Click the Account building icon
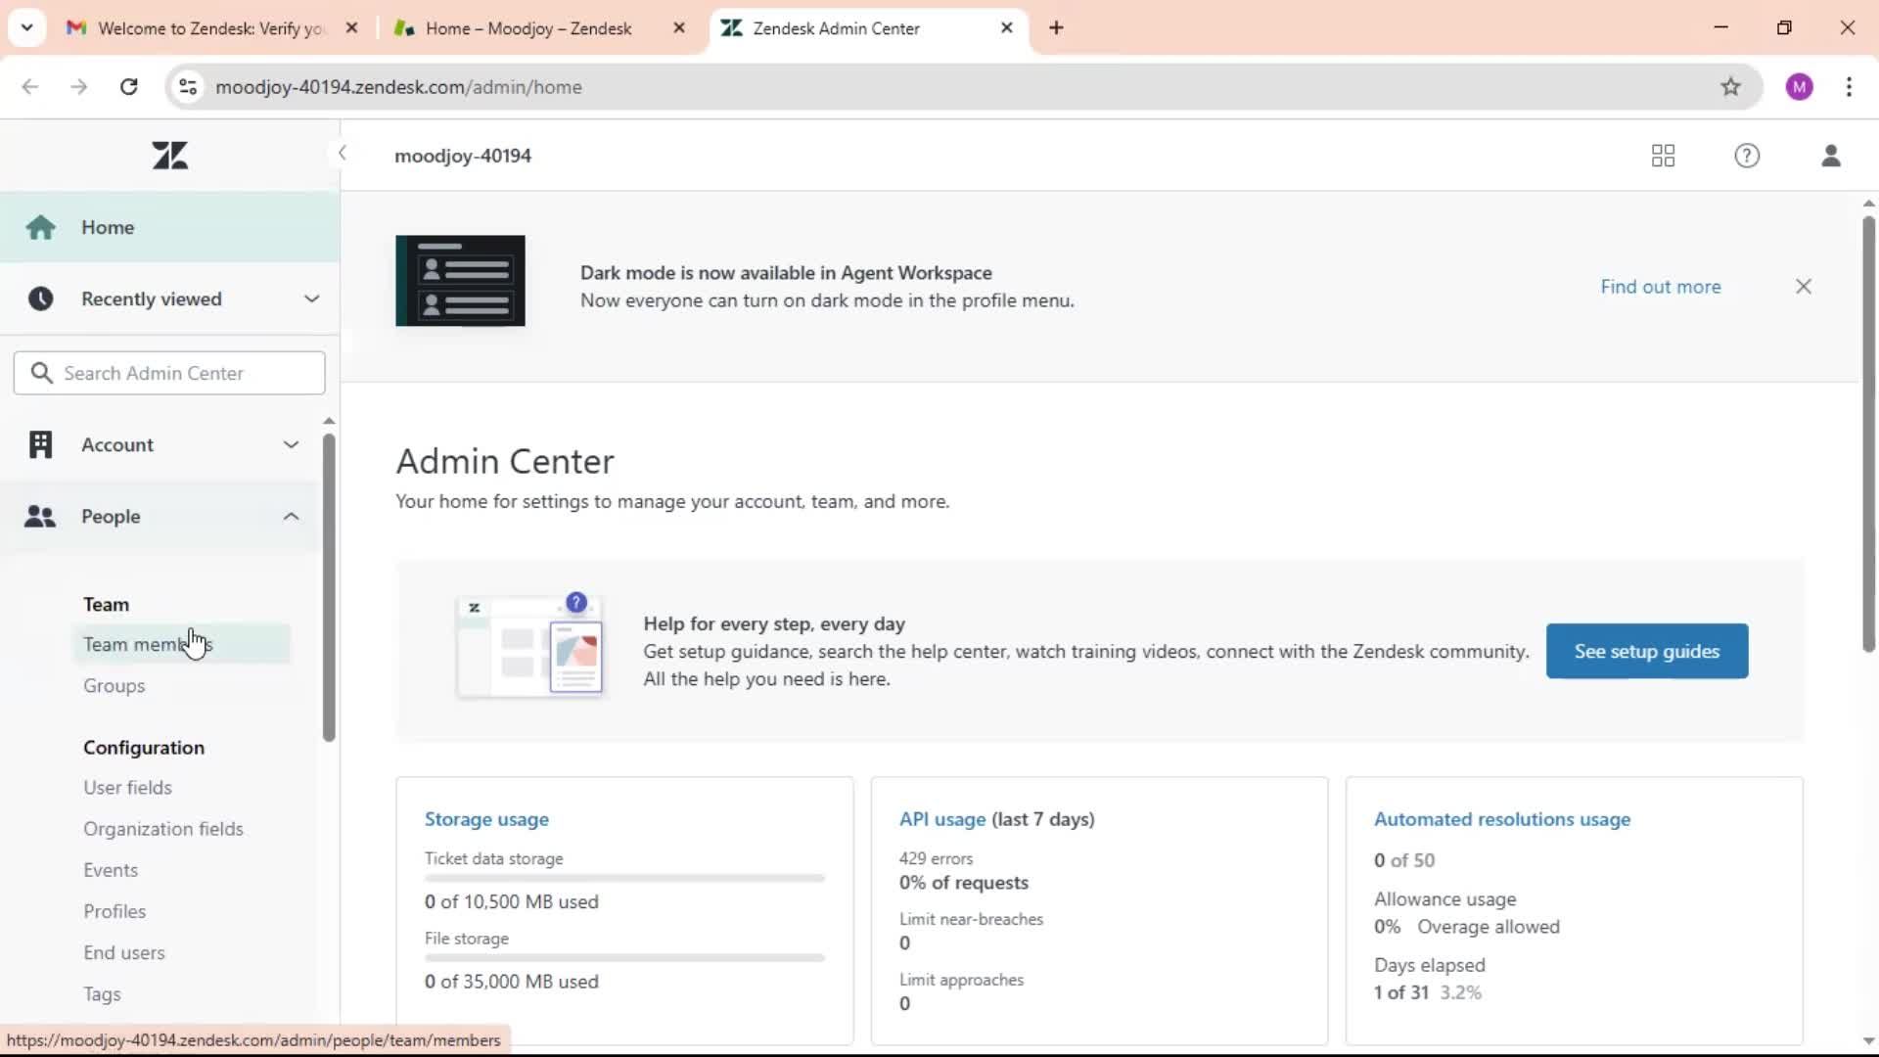Screen dimensions: 1879x1057 40,444
